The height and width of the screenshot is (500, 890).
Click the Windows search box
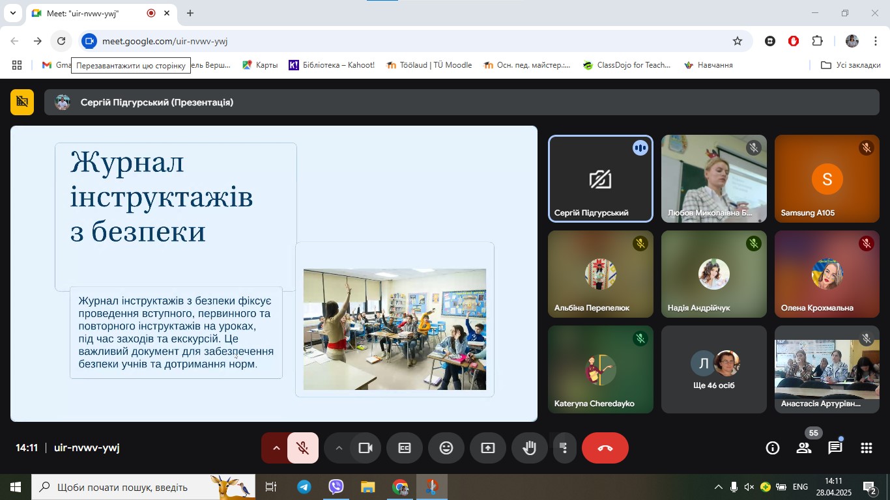143,487
